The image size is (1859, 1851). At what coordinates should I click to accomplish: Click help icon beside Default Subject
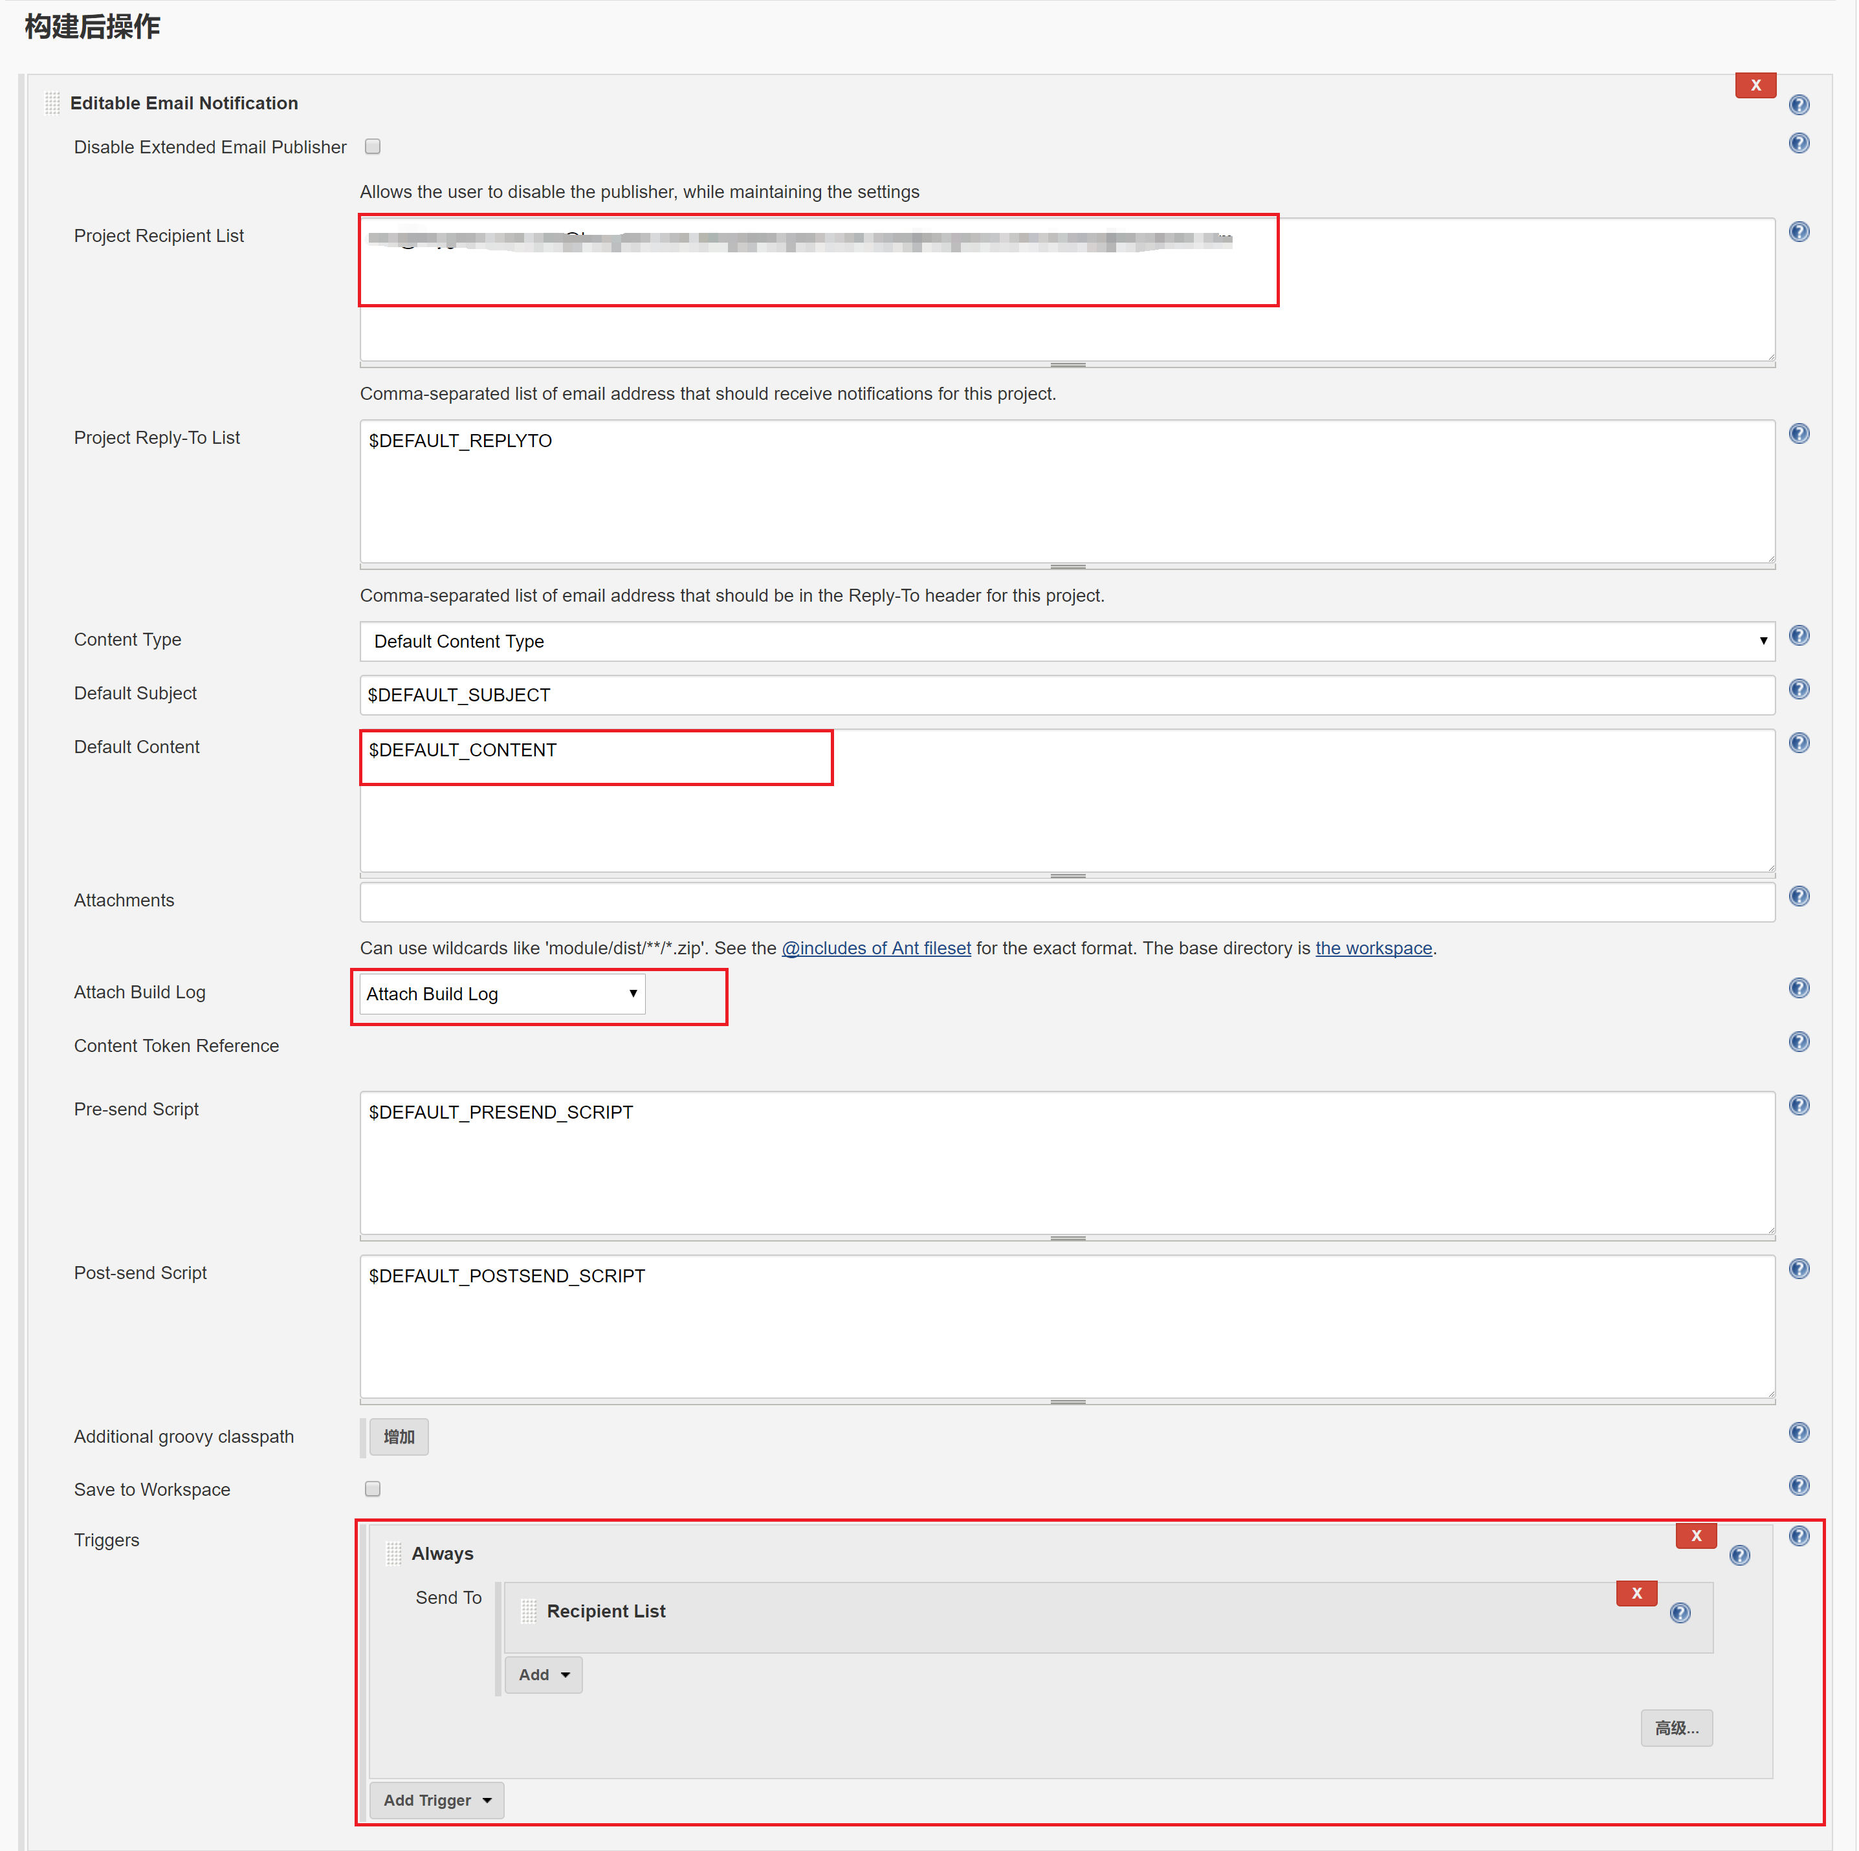pyautogui.click(x=1798, y=689)
